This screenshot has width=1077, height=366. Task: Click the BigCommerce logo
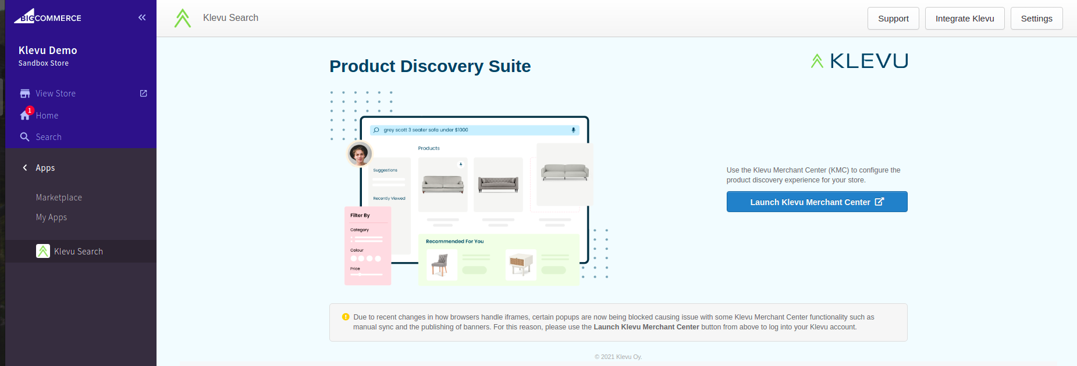tap(48, 16)
